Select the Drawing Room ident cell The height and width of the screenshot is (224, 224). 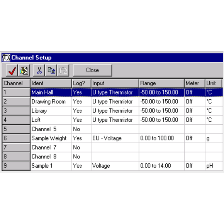pos(51,102)
